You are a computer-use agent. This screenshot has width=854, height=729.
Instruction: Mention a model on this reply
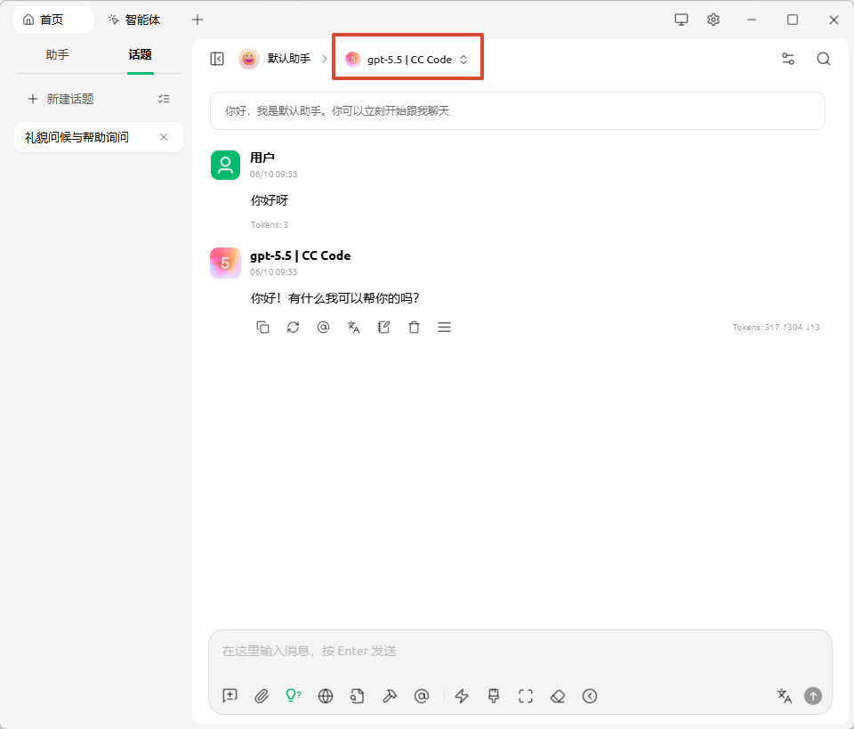coord(323,327)
